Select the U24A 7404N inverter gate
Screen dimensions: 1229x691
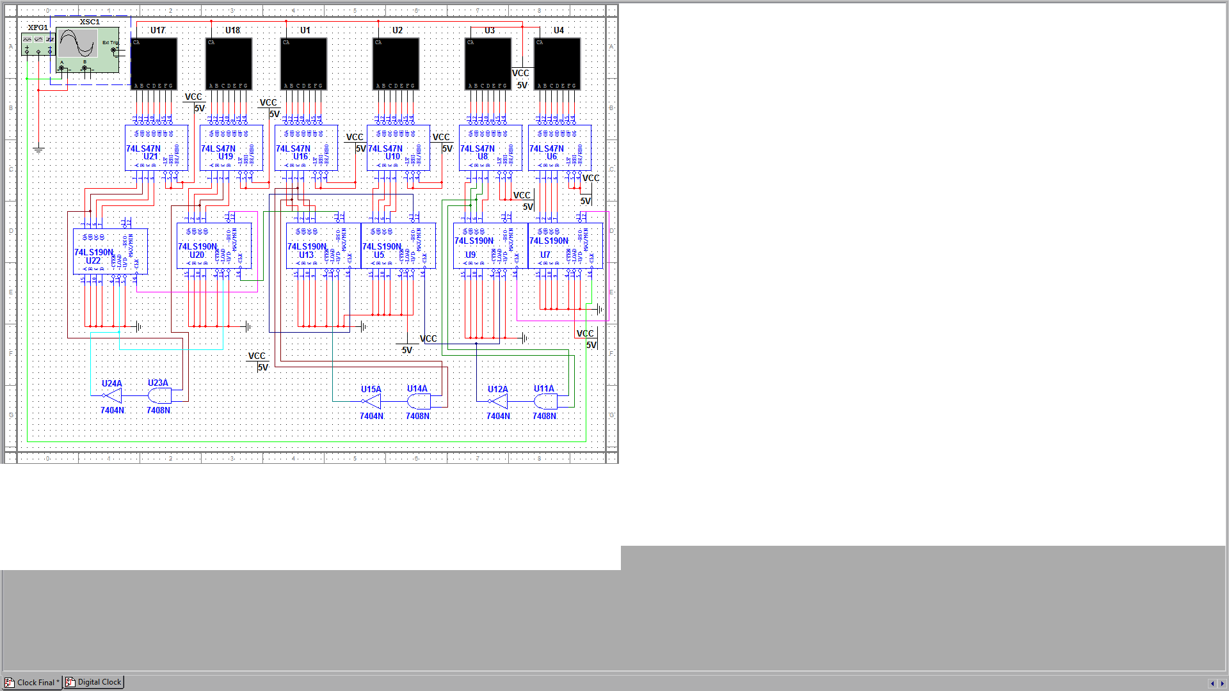click(113, 395)
